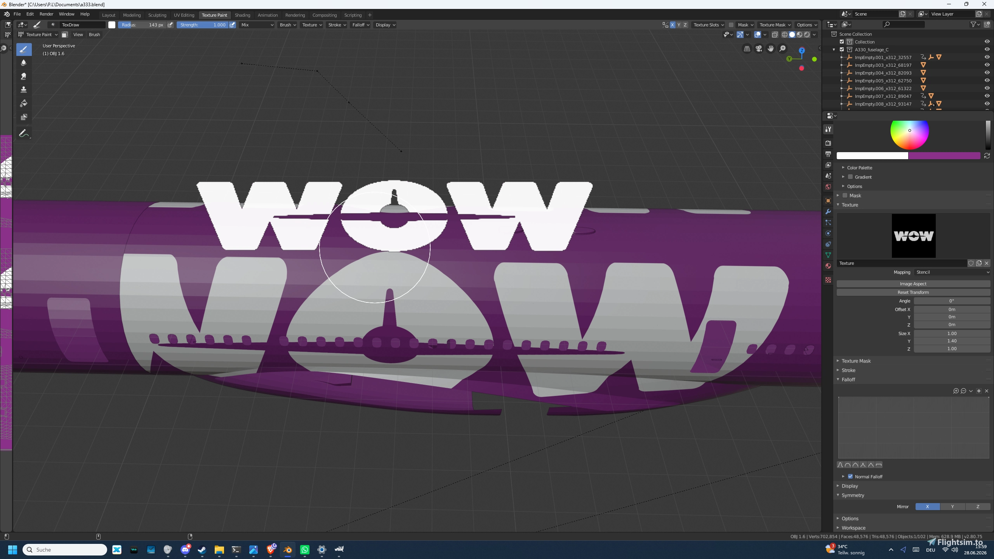Screen dimensions: 994x559
Task: Open the Object Data mesh tab
Action: pyautogui.click(x=828, y=255)
